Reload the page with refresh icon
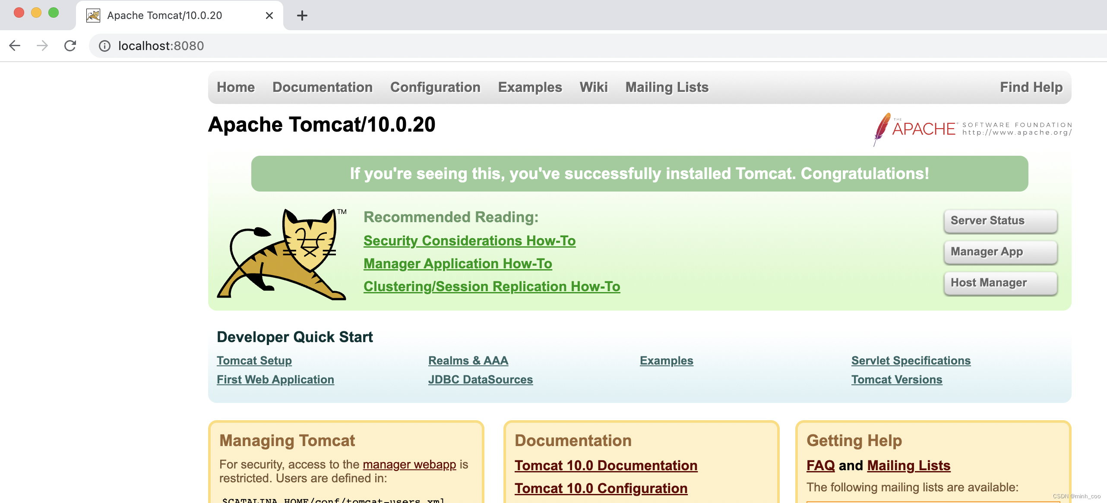Screen dimensions: 1107x503 point(70,46)
